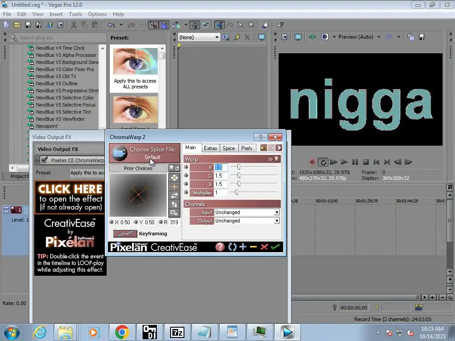
Task: Click the red X cancel icon in CreativEase bar
Action: click(x=264, y=247)
